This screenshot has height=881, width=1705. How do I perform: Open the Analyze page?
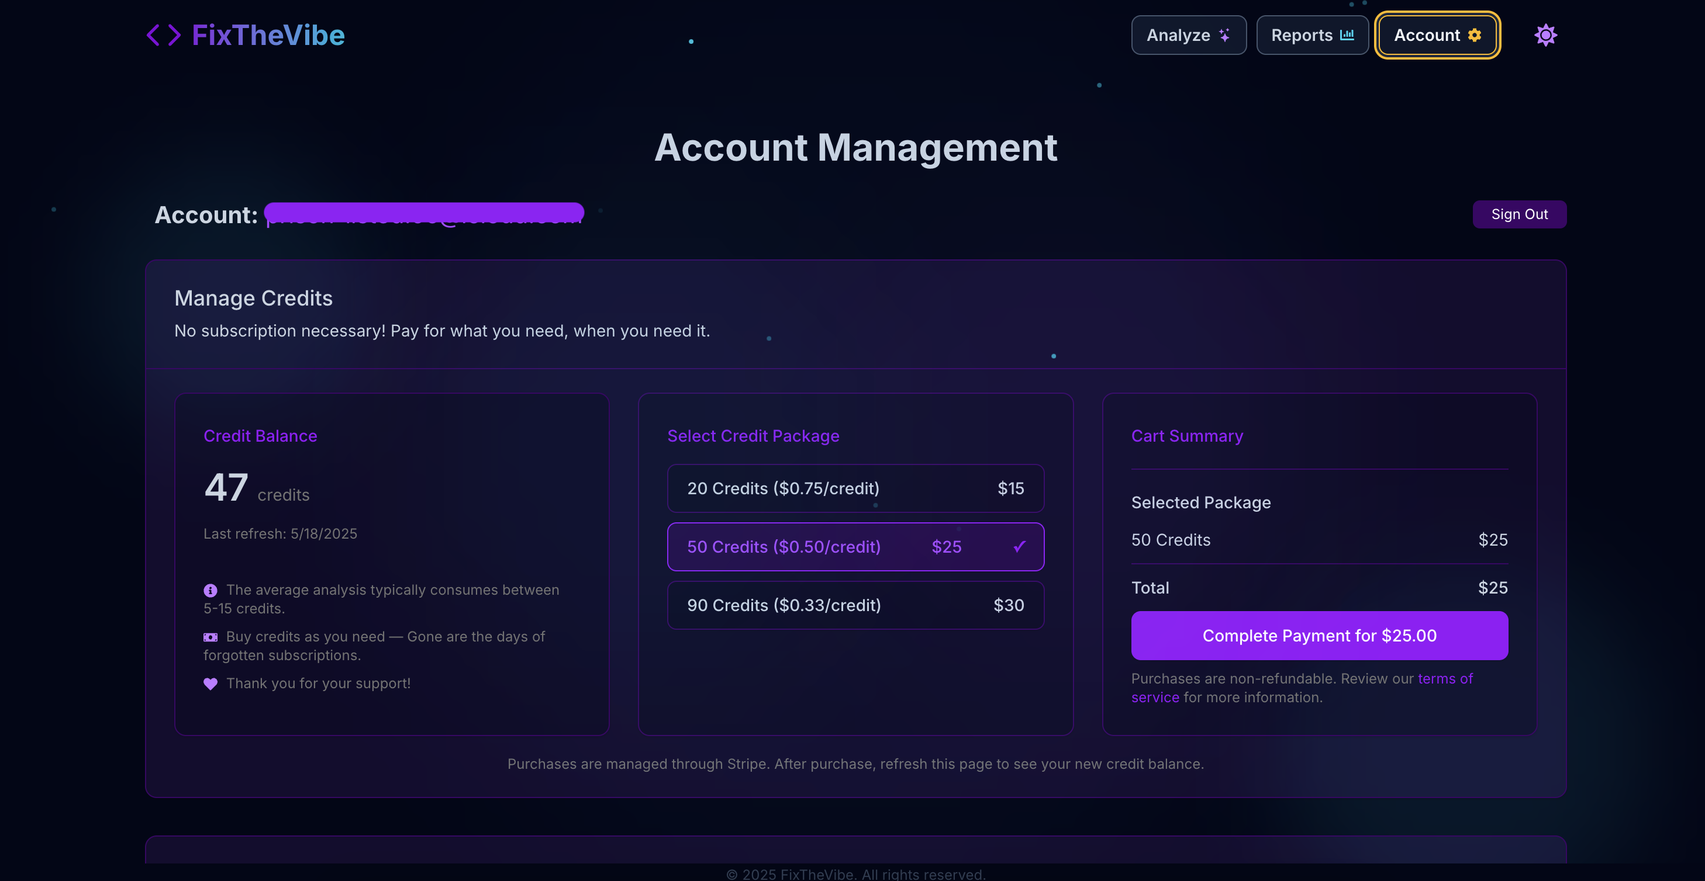tap(1189, 35)
